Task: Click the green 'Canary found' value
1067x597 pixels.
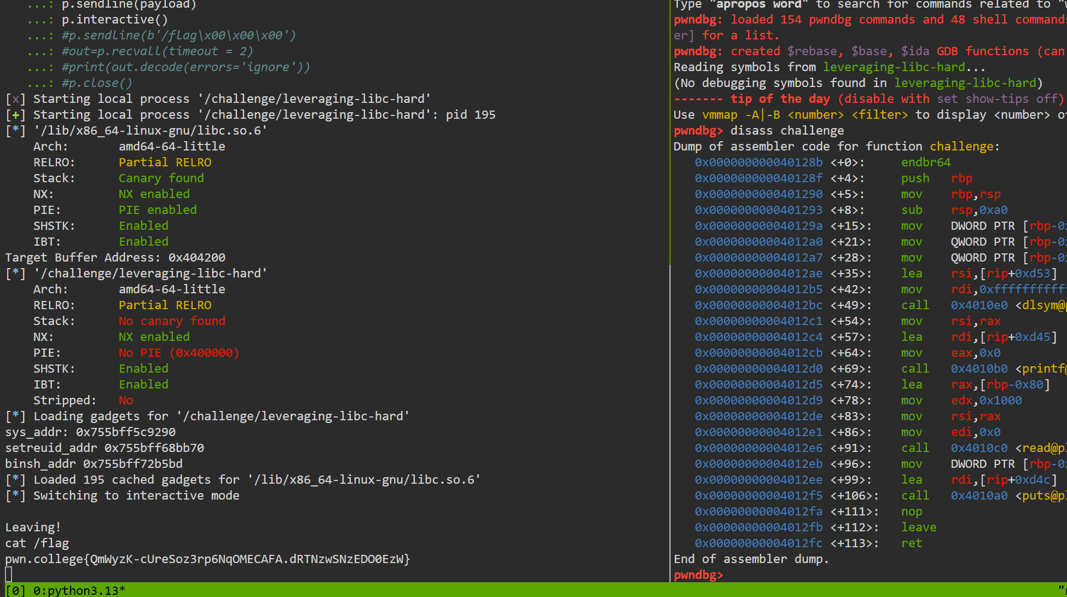Action: click(161, 178)
